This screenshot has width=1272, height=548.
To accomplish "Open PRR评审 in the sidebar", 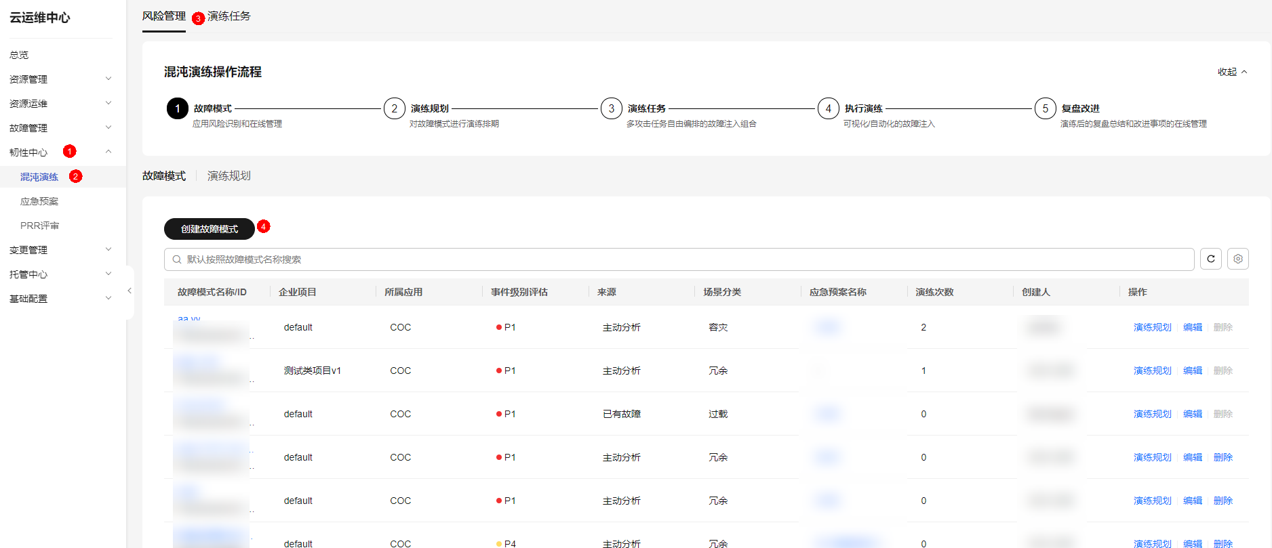I will [x=39, y=226].
